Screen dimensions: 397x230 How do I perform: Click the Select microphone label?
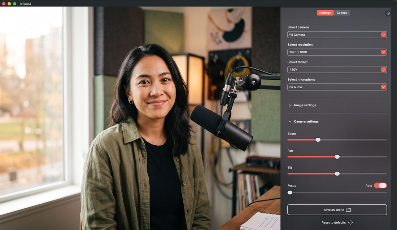[x=301, y=79]
